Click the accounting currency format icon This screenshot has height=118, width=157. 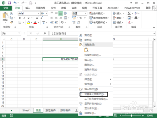[74, 18]
